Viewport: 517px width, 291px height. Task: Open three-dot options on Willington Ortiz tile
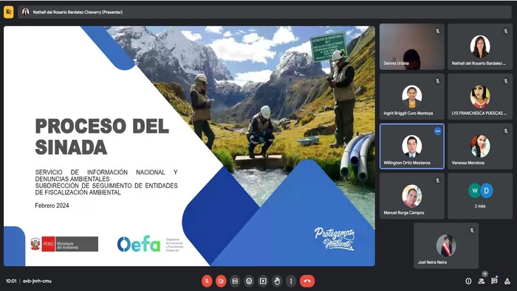437,131
